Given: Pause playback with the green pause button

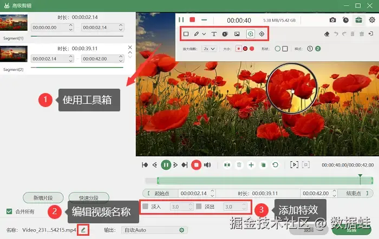Looking at the screenshot, I should (166, 165).
